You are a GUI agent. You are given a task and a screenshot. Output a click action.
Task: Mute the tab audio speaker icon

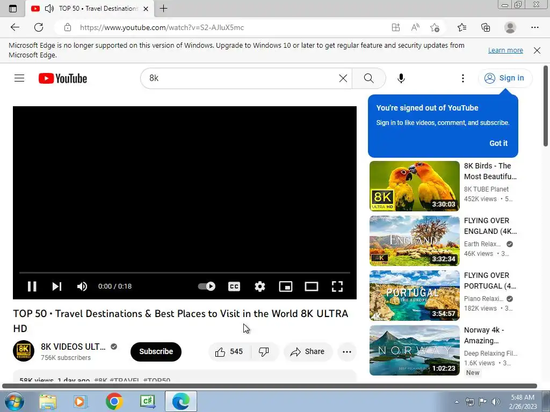point(49,9)
